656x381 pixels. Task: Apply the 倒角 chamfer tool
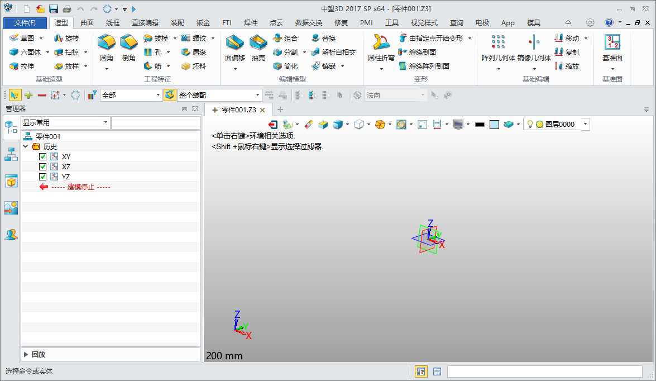[129, 47]
